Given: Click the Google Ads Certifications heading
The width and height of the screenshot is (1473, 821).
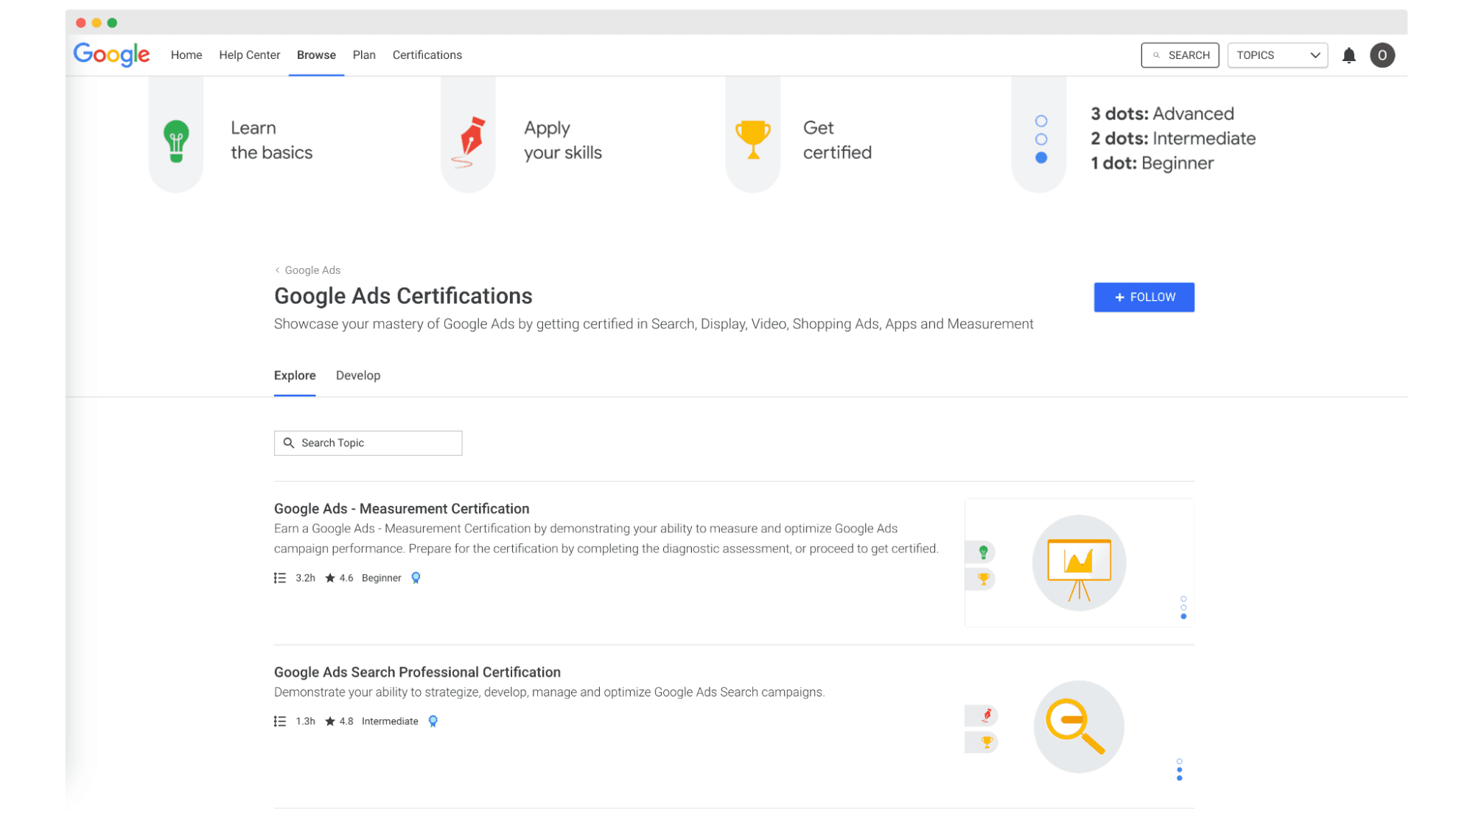Looking at the screenshot, I should 403,296.
